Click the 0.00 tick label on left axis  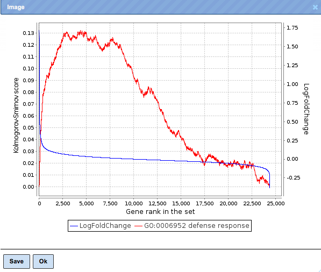pos(28,187)
